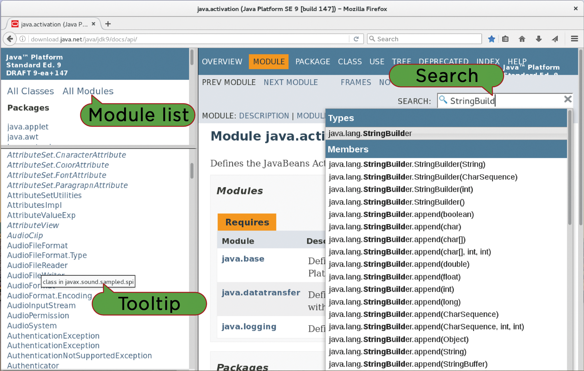Select the PACKAGE navigation item
This screenshot has width=584, height=371.
313,61
